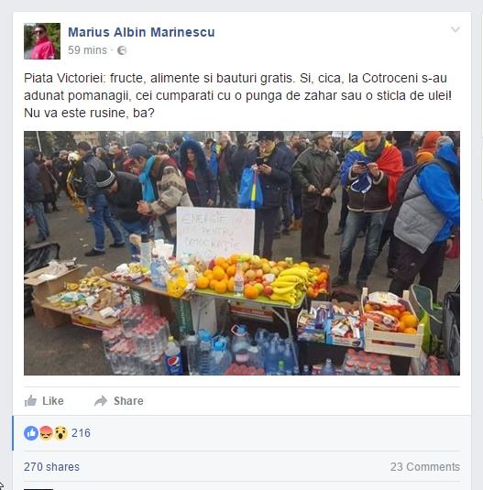The image size is (483, 490).
Task: Click the angry reaction emoji
Action: point(46,433)
